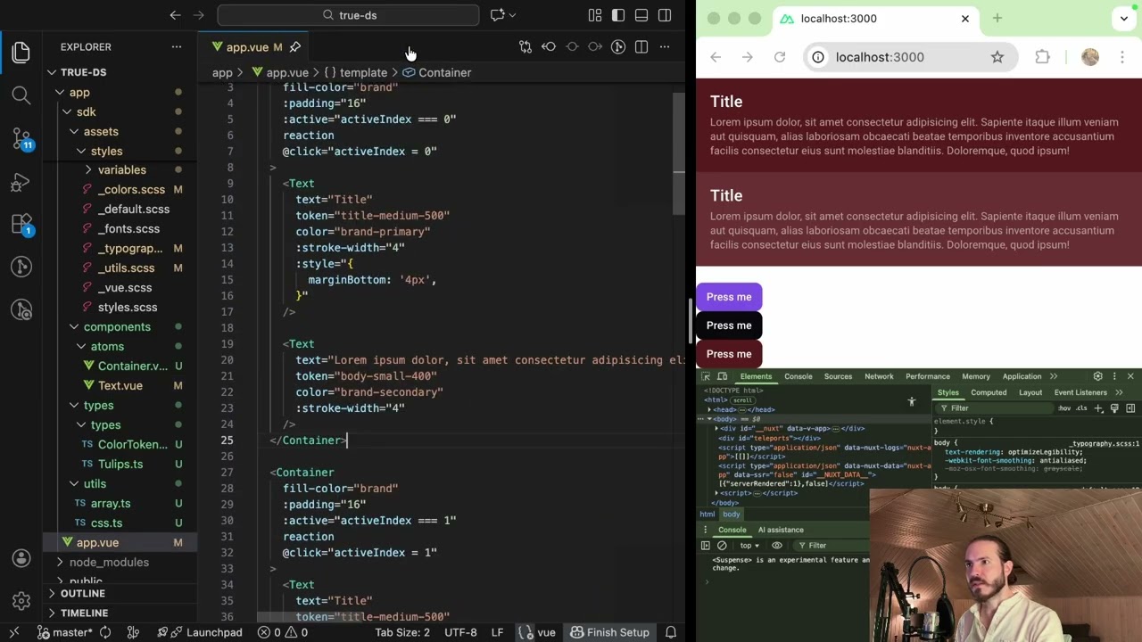Open Chrome extensions puzzle icon
Screen dimensions: 1142x642
click(1042, 57)
